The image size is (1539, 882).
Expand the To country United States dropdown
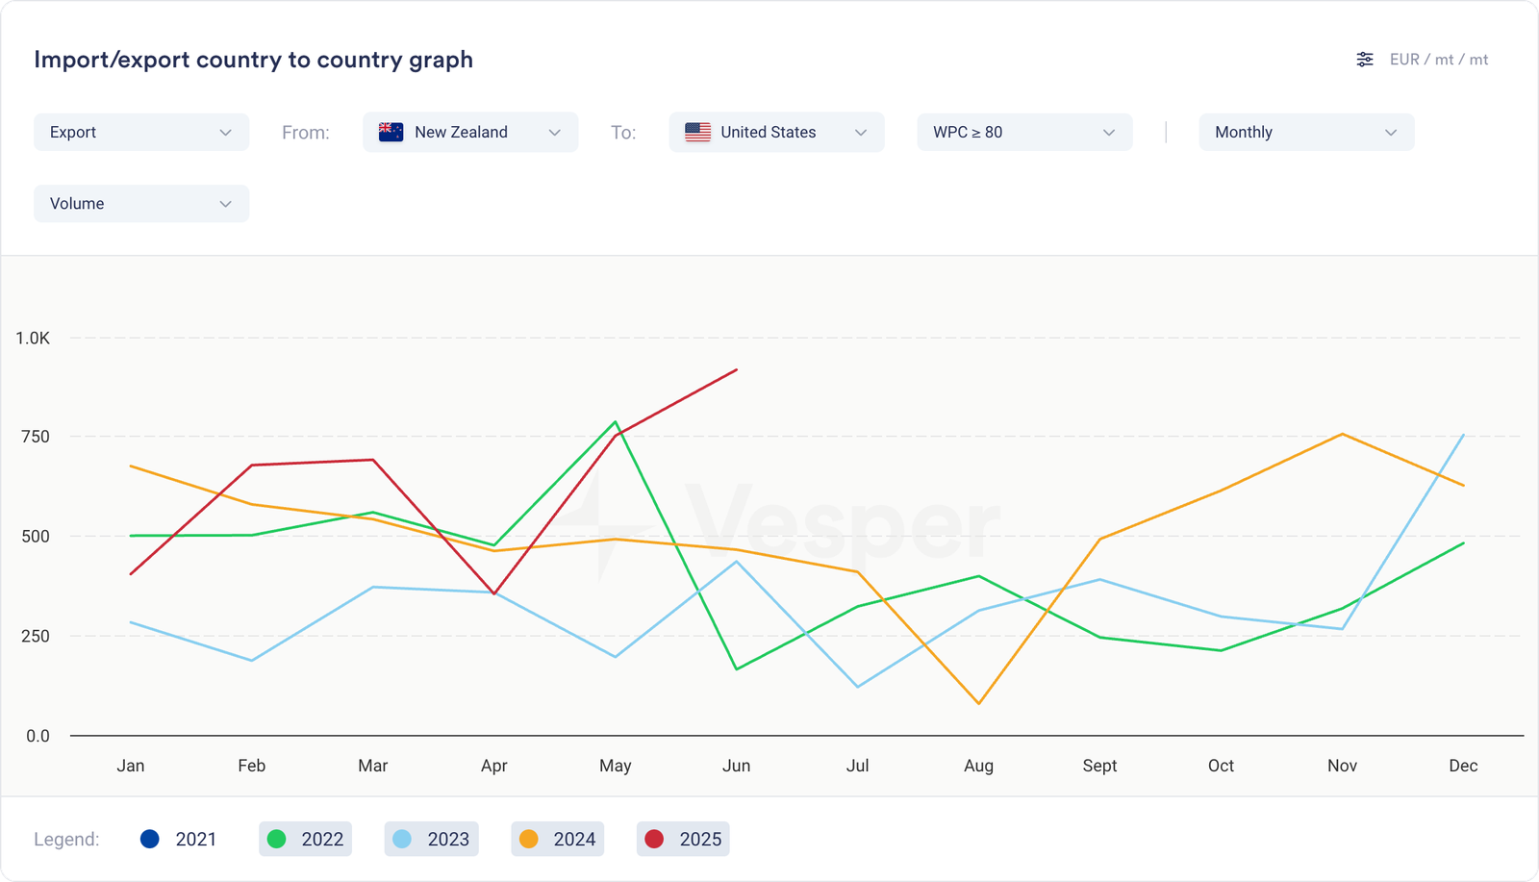click(776, 133)
